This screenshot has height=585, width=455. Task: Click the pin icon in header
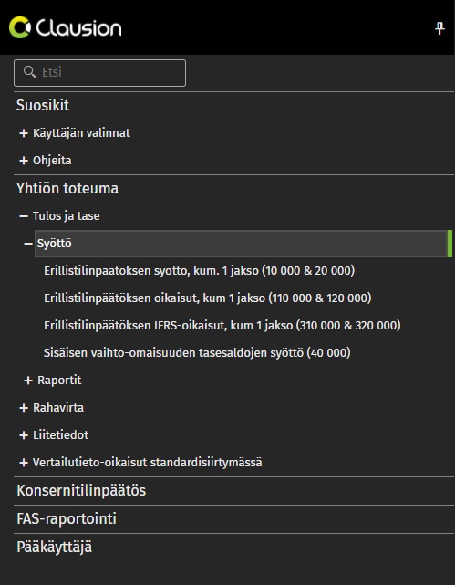pyautogui.click(x=439, y=28)
